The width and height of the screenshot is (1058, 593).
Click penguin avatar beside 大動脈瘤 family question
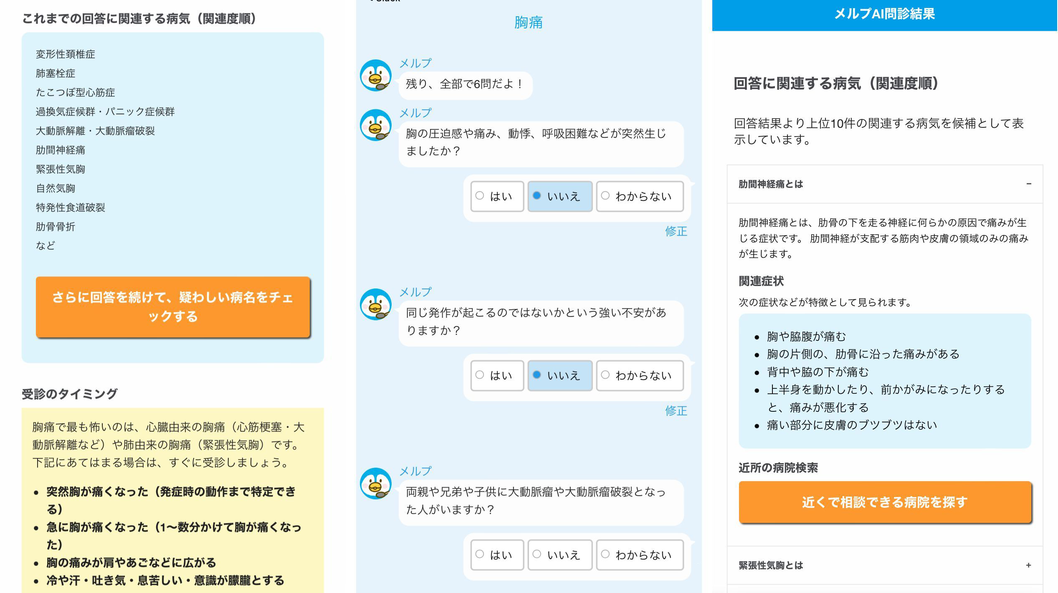[375, 483]
